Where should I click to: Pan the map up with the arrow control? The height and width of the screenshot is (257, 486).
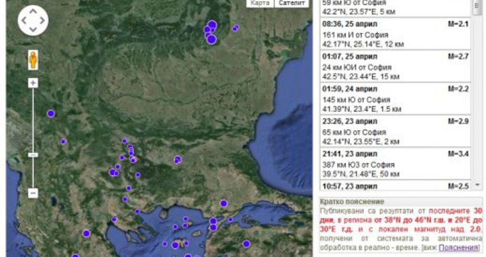(x=33, y=11)
